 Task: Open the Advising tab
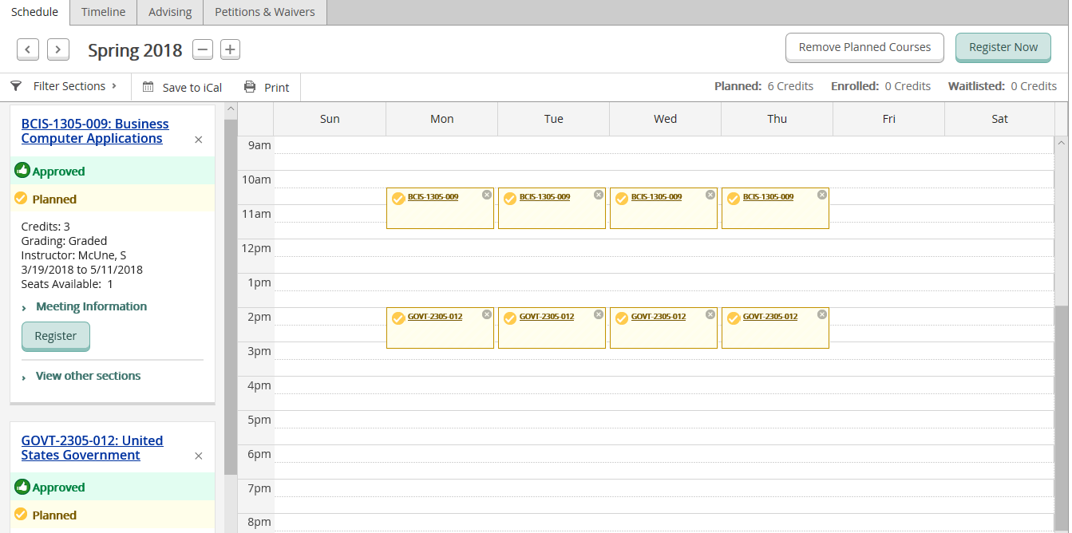(x=170, y=12)
